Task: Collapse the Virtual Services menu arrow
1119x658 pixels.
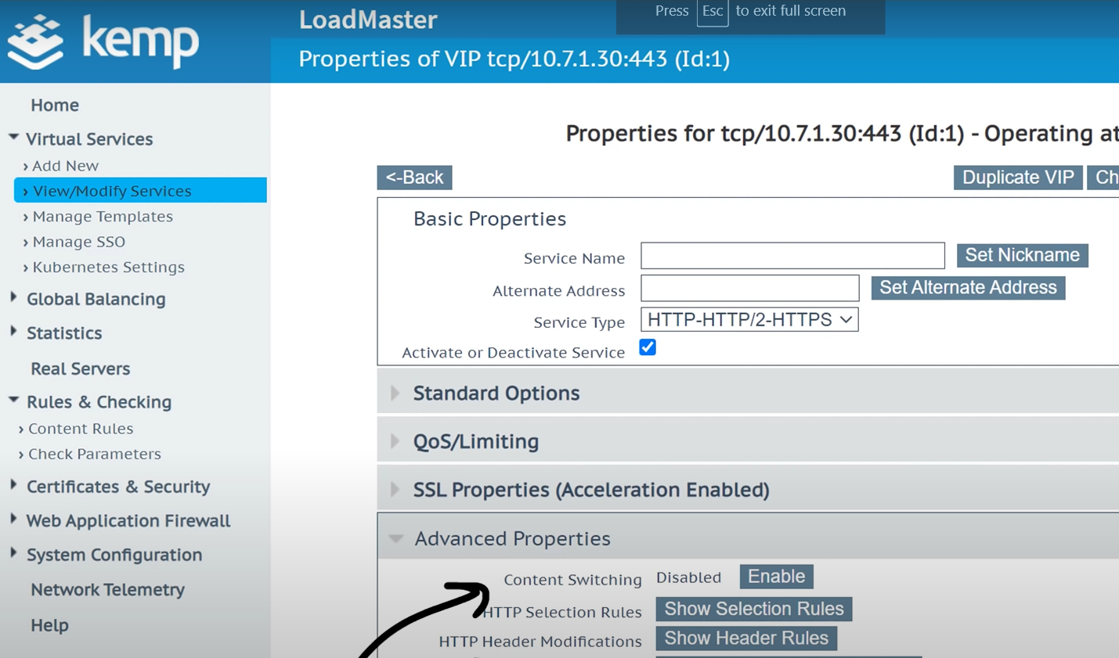Action: click(13, 138)
